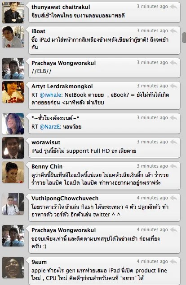
Task: View Artyt Lerdrakmongkol's avatar
Action: [x=13, y=92]
